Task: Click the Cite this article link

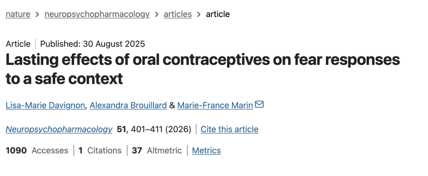Action: (x=229, y=129)
